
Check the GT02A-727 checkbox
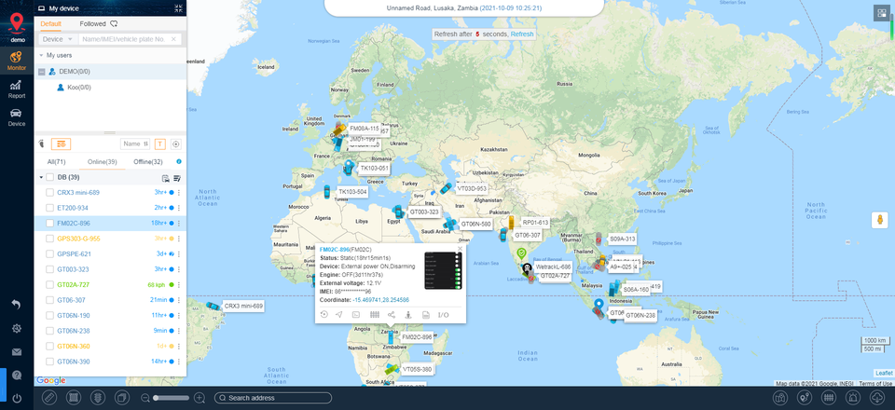(50, 285)
